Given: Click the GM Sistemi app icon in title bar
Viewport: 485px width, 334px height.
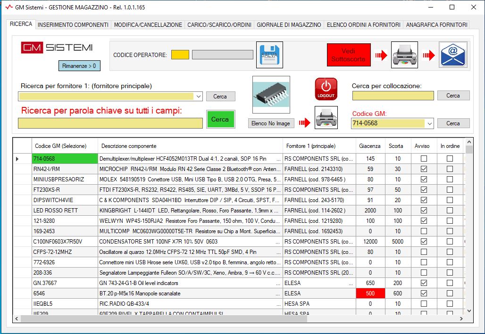Looking at the screenshot, I should (9, 7).
